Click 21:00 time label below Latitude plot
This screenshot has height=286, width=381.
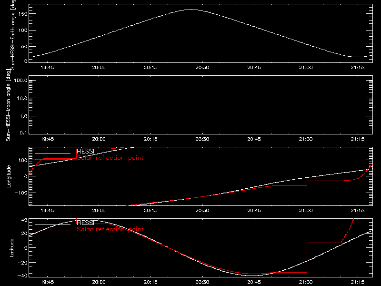point(306,282)
